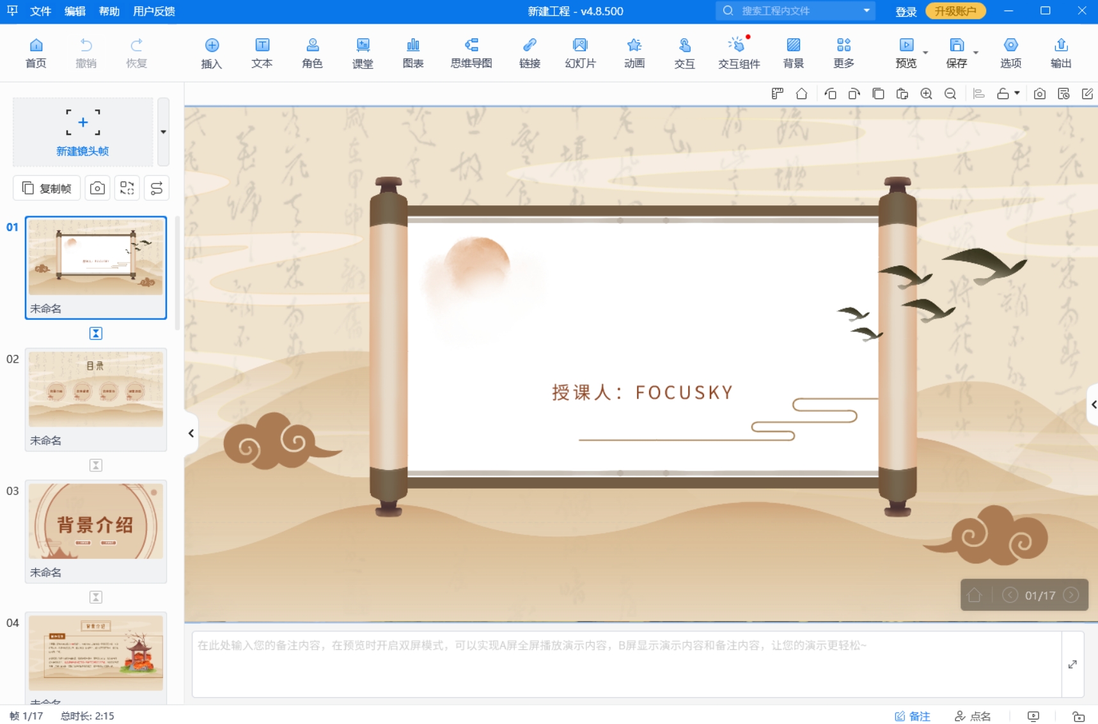Open the Mind Map (思维导图) tool
Viewport: 1098px width, 724px height.
coord(471,53)
